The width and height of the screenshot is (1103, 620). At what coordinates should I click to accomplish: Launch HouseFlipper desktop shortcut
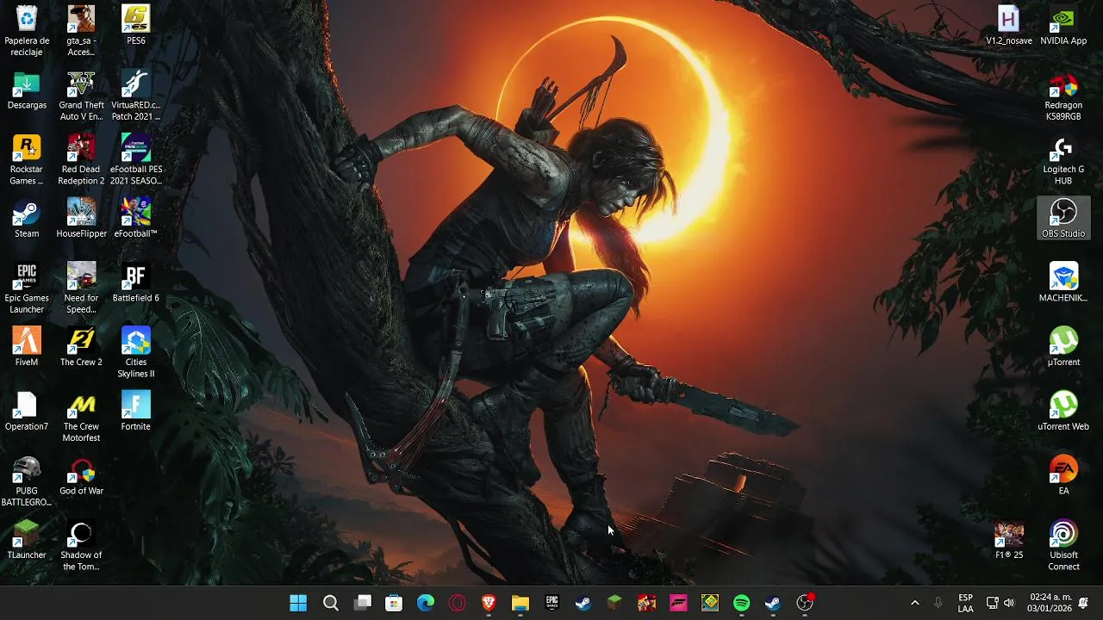point(81,219)
